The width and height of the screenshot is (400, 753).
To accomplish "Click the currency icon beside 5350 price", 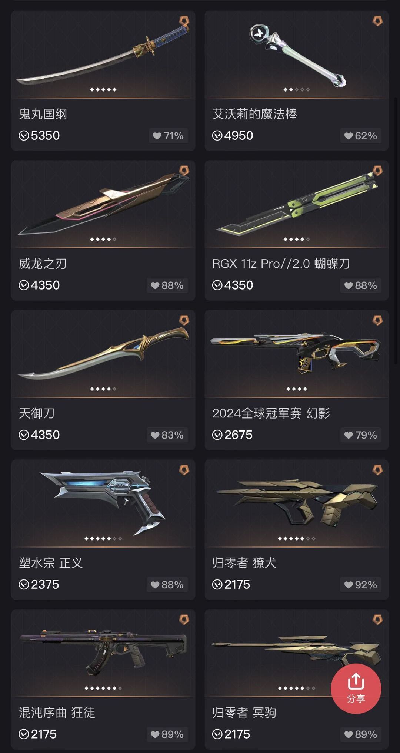I will (x=24, y=136).
